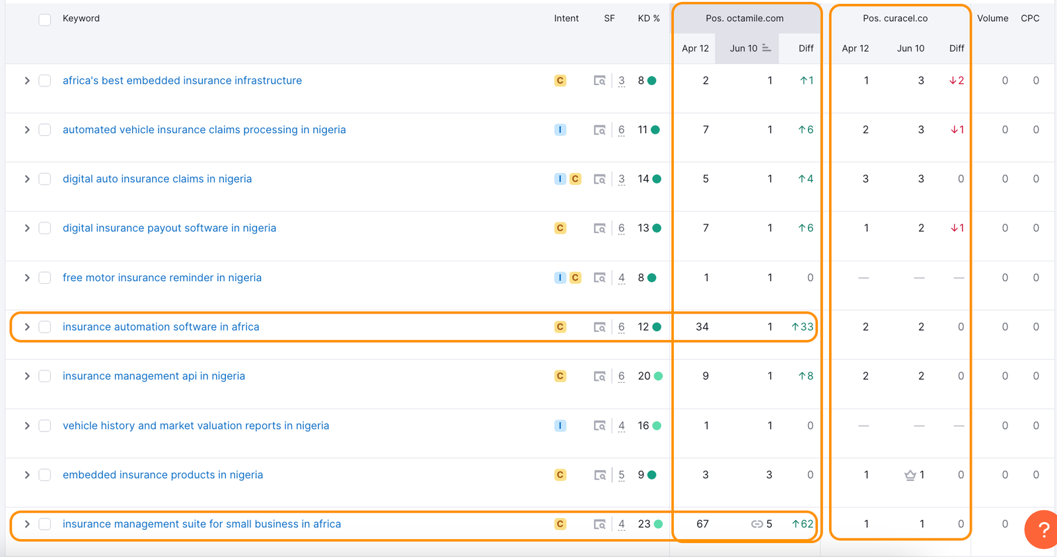Expand the africa's best embedded insurance infrastructure row
The width and height of the screenshot is (1057, 557).
coord(27,81)
